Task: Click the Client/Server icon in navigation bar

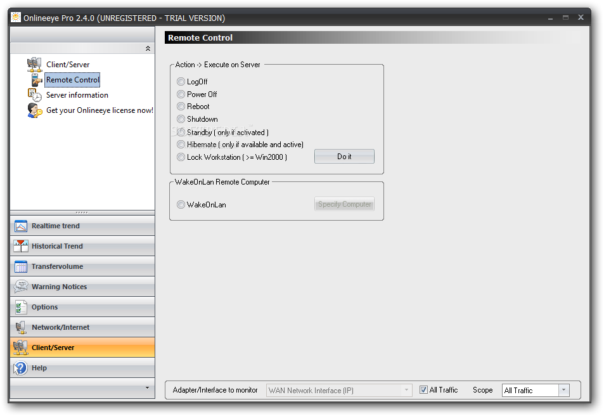Action: [21, 348]
